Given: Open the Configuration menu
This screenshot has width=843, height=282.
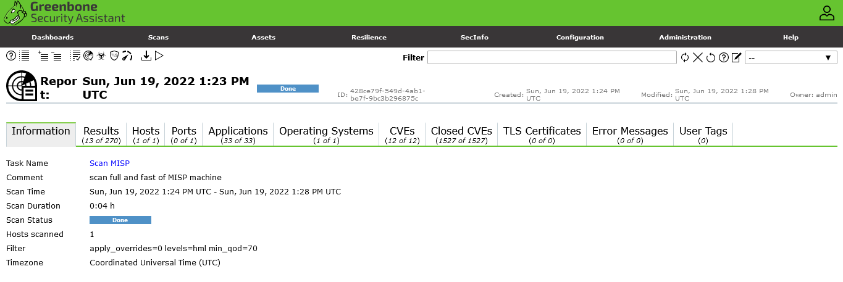Looking at the screenshot, I should 580,37.
